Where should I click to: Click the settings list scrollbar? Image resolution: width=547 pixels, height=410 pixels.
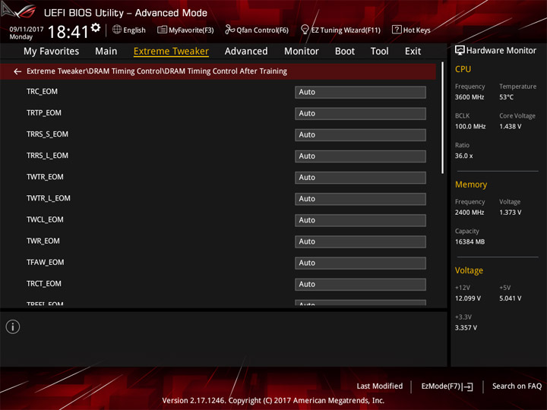442,118
